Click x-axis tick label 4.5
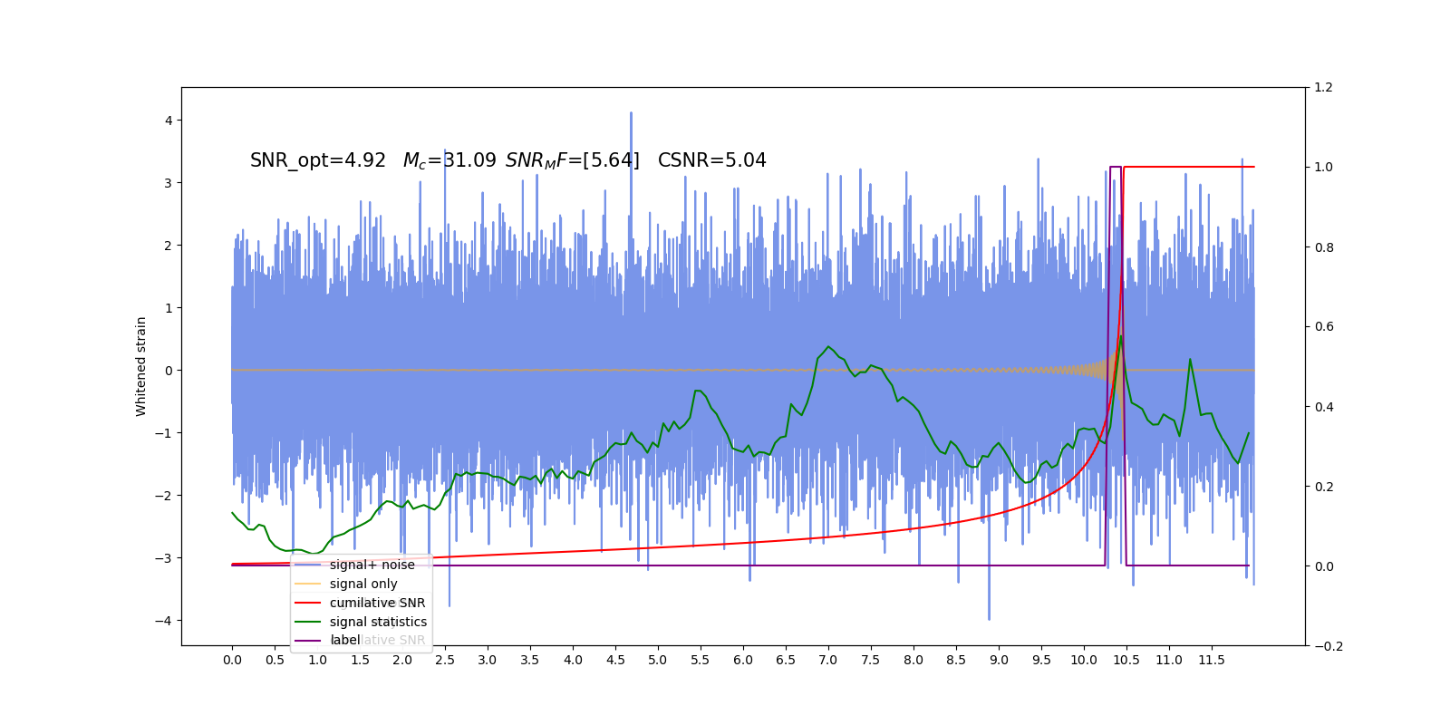The image size is (1450, 725). point(615,660)
